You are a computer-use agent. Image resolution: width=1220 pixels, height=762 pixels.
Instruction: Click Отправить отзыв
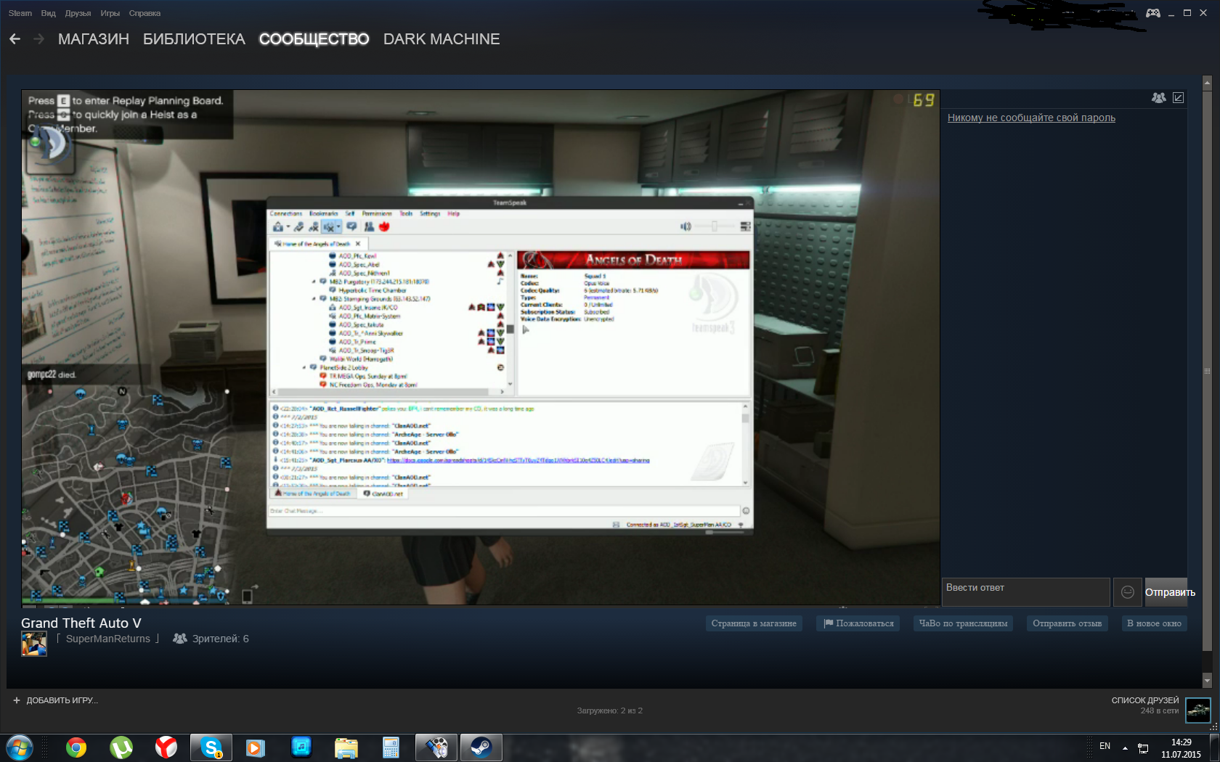1067,623
